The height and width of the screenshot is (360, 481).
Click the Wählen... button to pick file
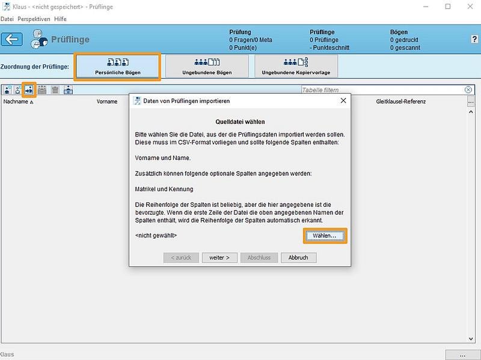pos(325,236)
